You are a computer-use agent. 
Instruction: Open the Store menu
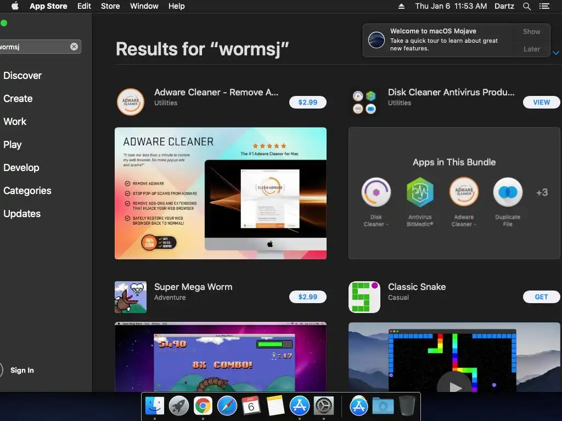tap(110, 6)
